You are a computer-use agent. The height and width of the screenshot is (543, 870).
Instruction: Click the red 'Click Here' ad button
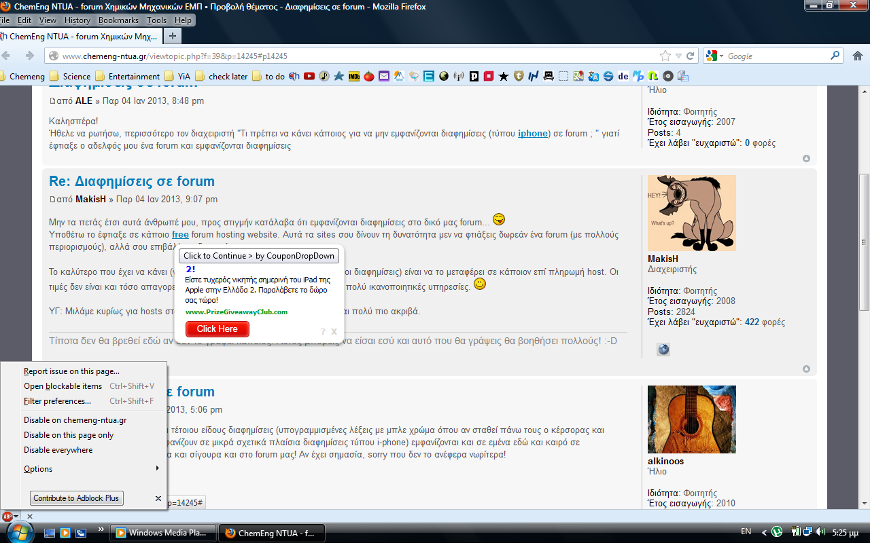coord(217,329)
